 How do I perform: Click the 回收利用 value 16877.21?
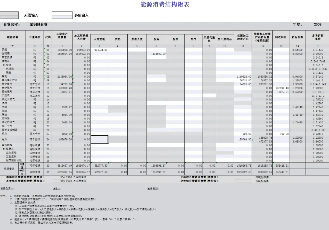283,92
